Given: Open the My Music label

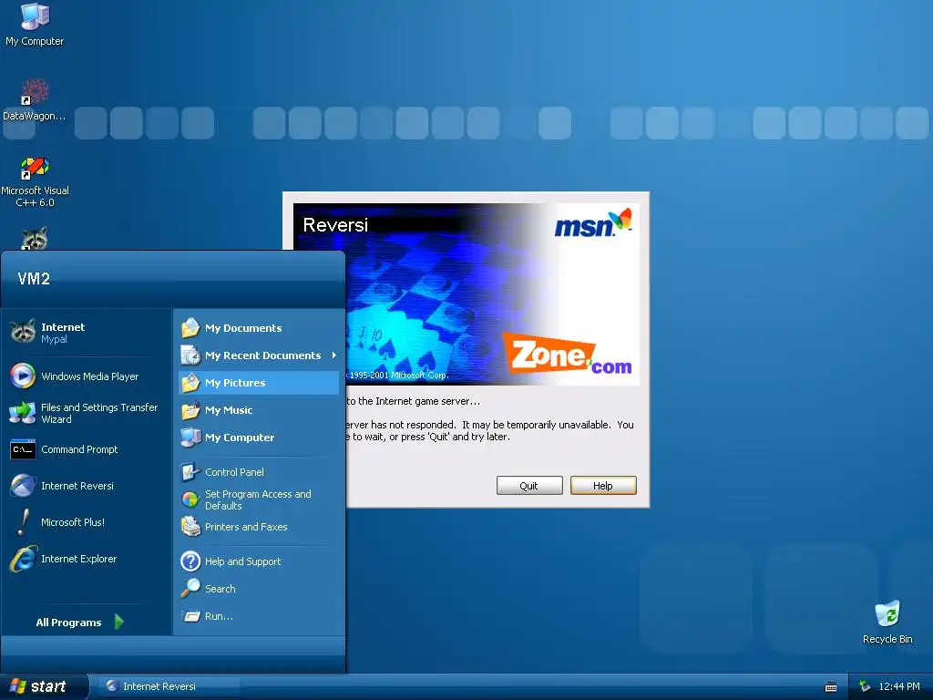Looking at the screenshot, I should [x=229, y=410].
